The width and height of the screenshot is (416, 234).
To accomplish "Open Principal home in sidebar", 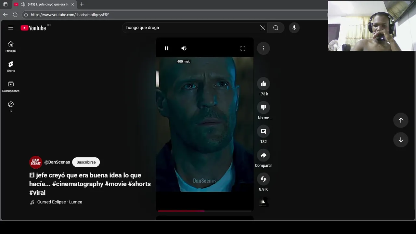I will pos(11,46).
